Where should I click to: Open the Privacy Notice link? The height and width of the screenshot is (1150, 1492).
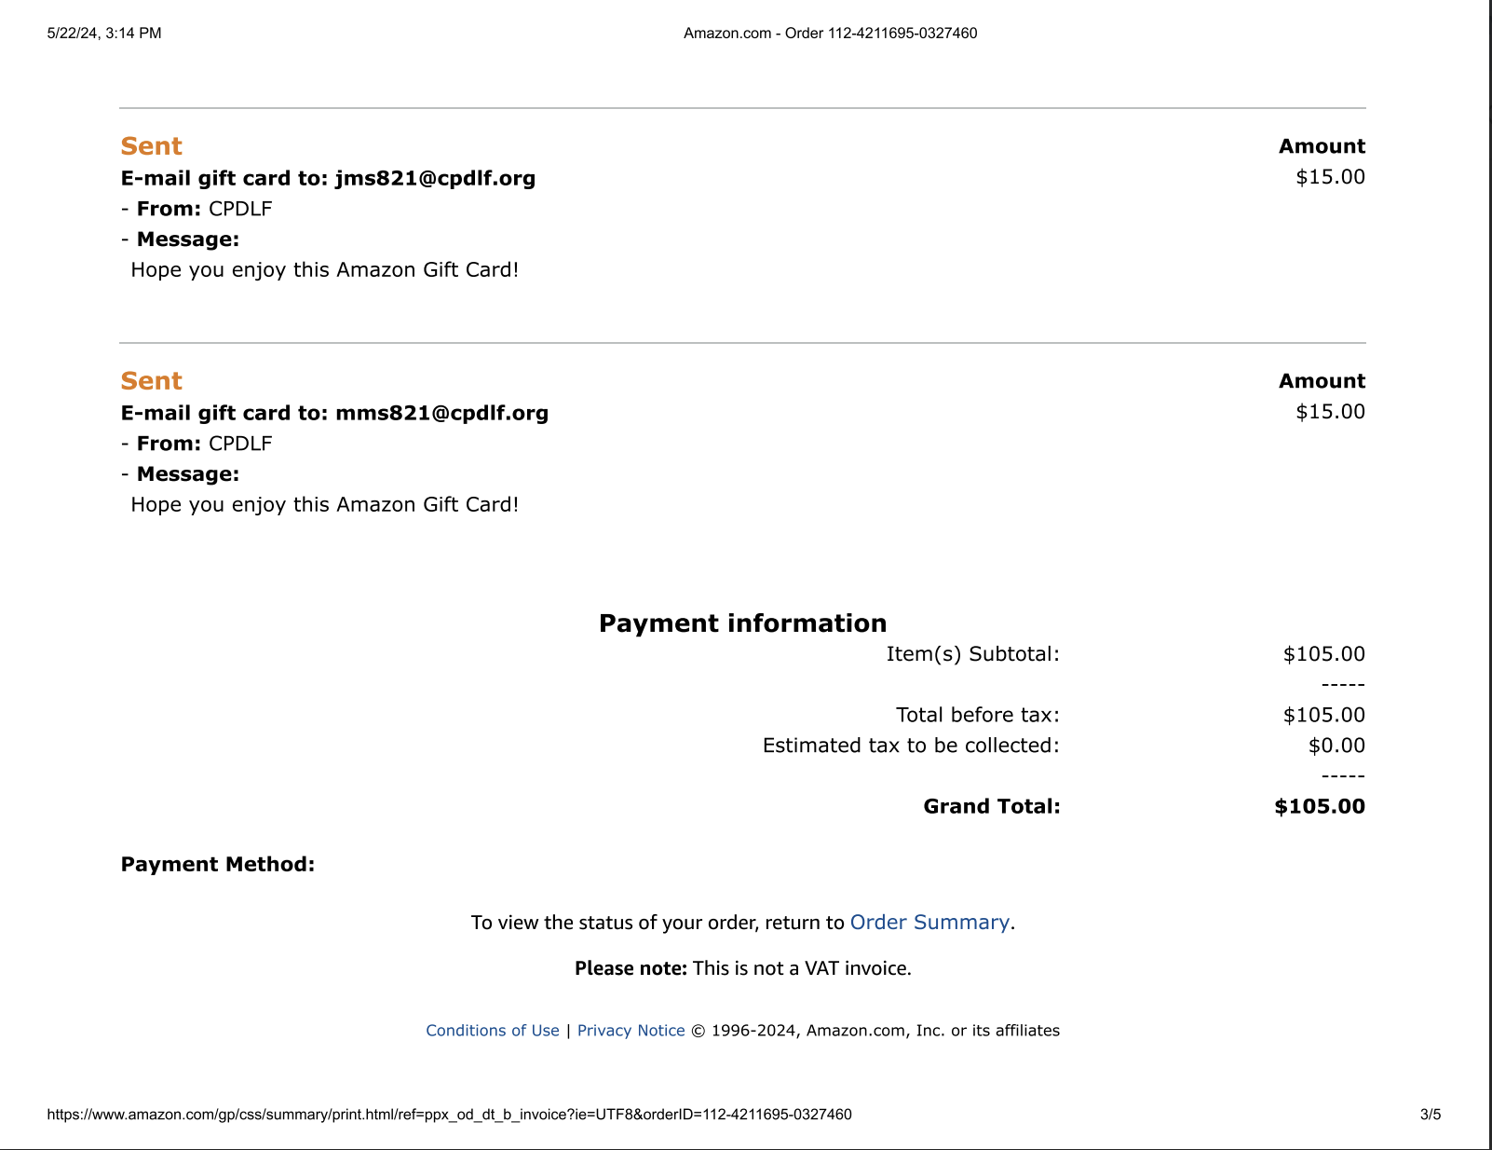coord(631,1031)
